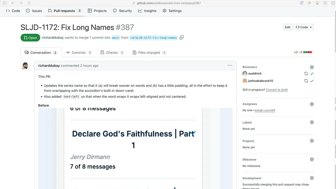Image resolution: width=336 pixels, height=189 pixels.
Task: Switch to the Checks tab
Action: click(x=112, y=52)
